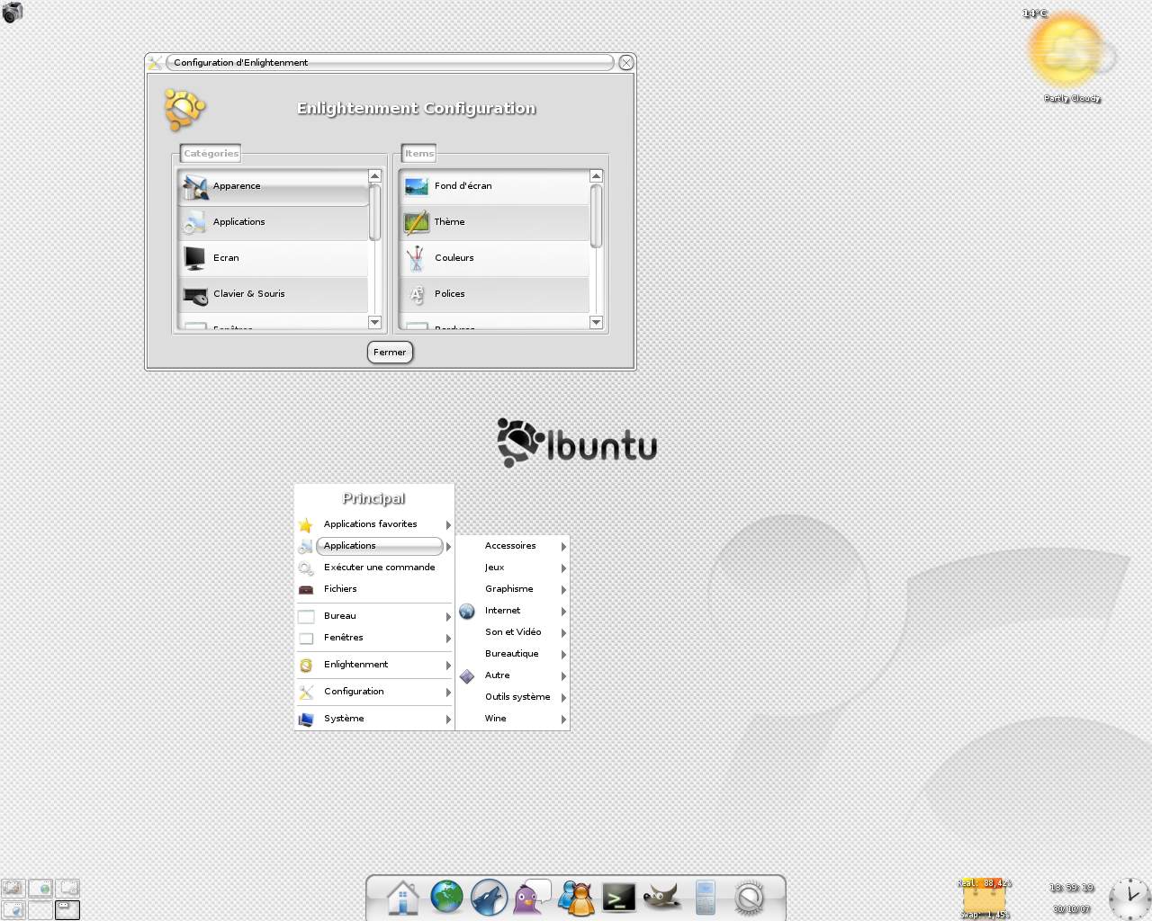
Task: Switch to the pager desktop with green globe
Action: coord(40,889)
